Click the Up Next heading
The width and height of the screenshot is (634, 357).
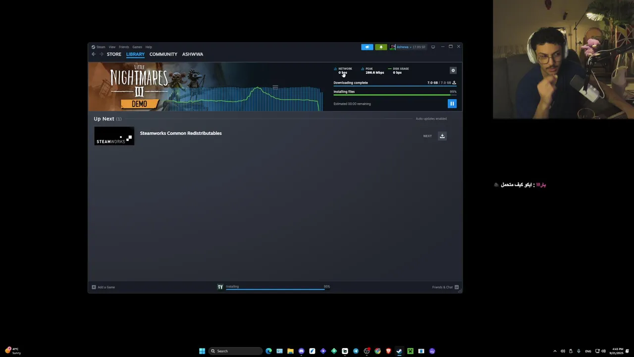coord(104,119)
